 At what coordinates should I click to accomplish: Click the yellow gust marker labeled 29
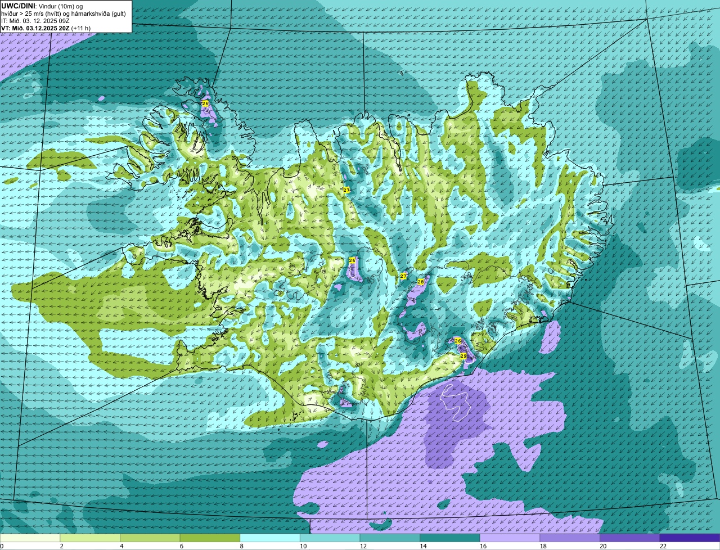pos(463,356)
